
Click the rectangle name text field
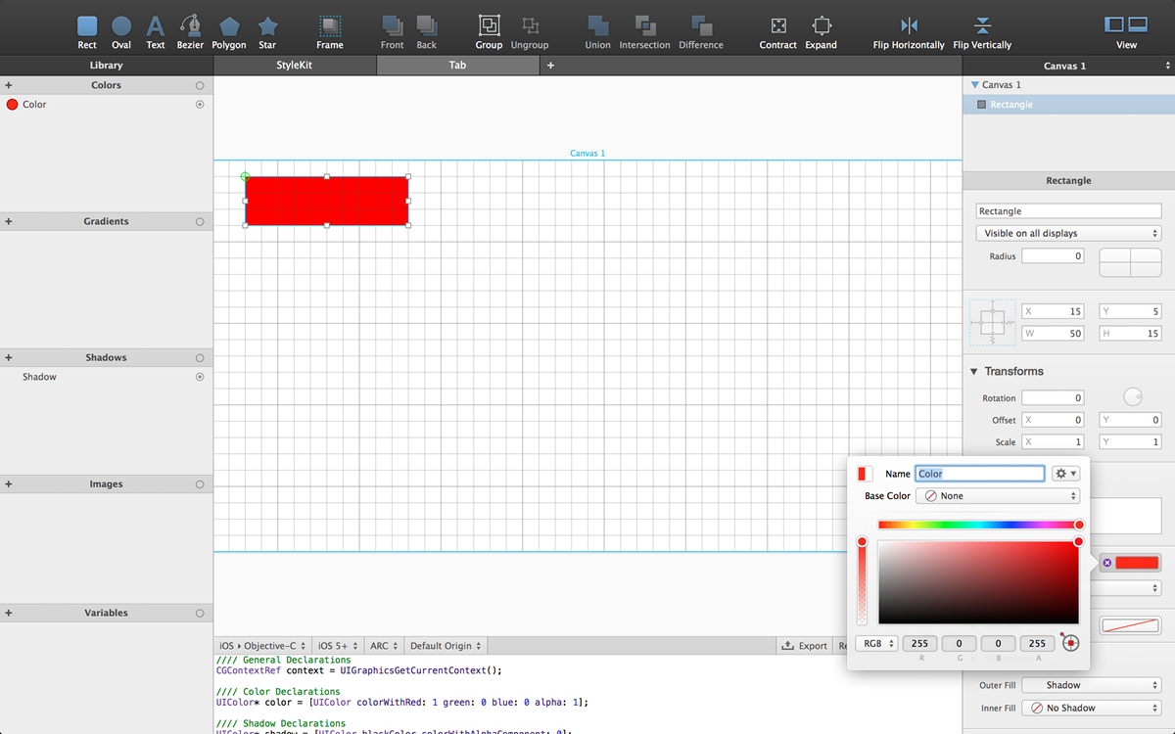[x=1068, y=211]
